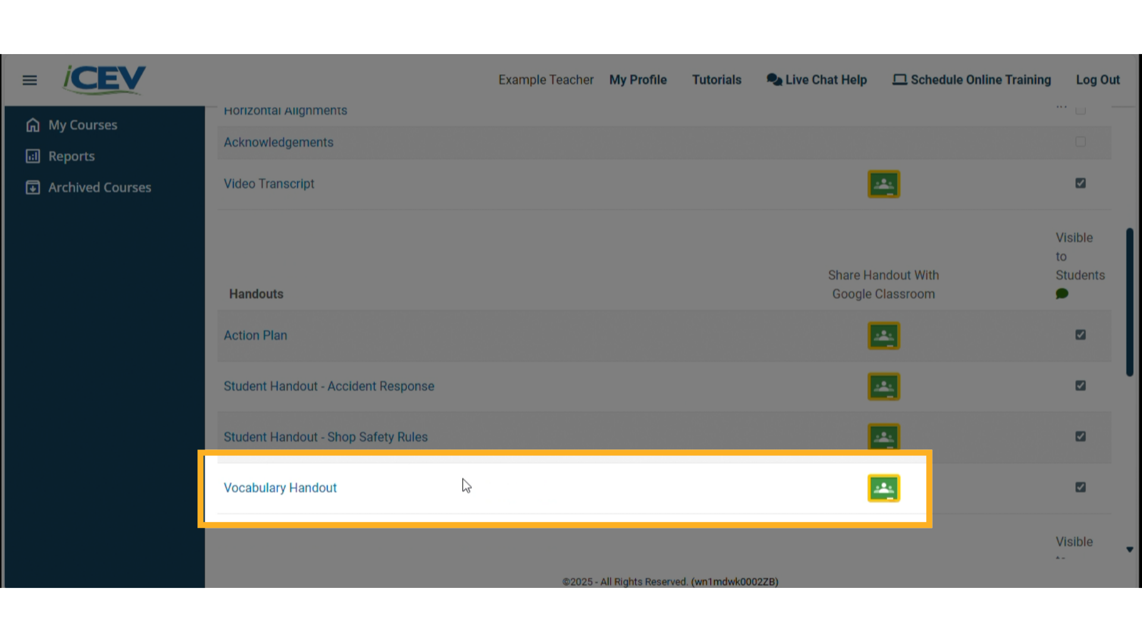
Task: Open Archived Courses in the sidebar
Action: [99, 188]
